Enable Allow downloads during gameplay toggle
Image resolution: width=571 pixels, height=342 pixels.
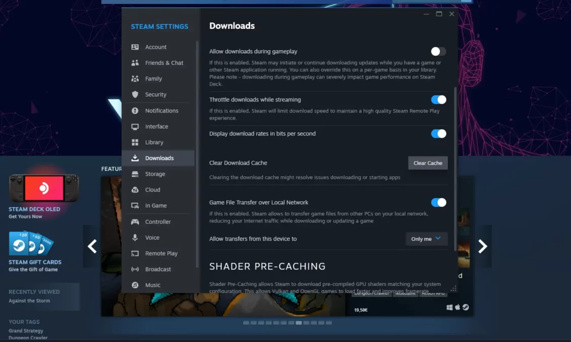point(439,52)
